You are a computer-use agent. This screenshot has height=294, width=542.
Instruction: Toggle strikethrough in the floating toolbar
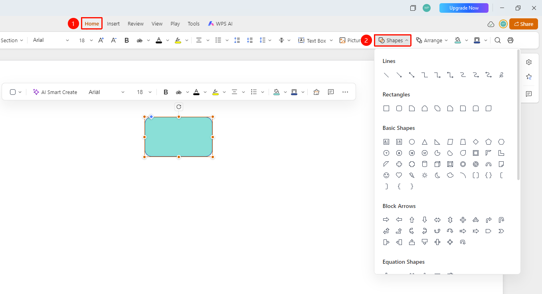tap(178, 92)
